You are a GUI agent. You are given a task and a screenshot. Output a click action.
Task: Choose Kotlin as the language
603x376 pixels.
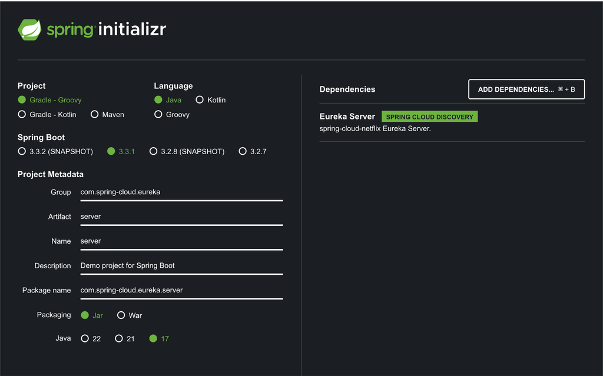pos(211,100)
